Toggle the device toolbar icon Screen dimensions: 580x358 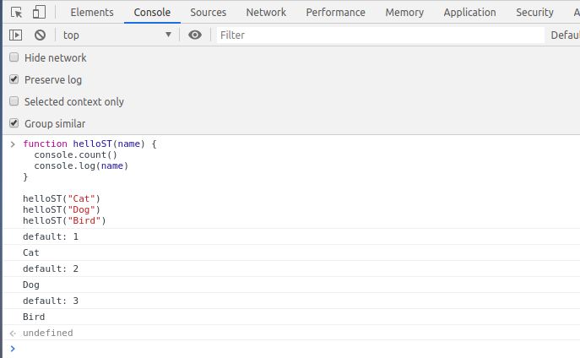(x=39, y=13)
